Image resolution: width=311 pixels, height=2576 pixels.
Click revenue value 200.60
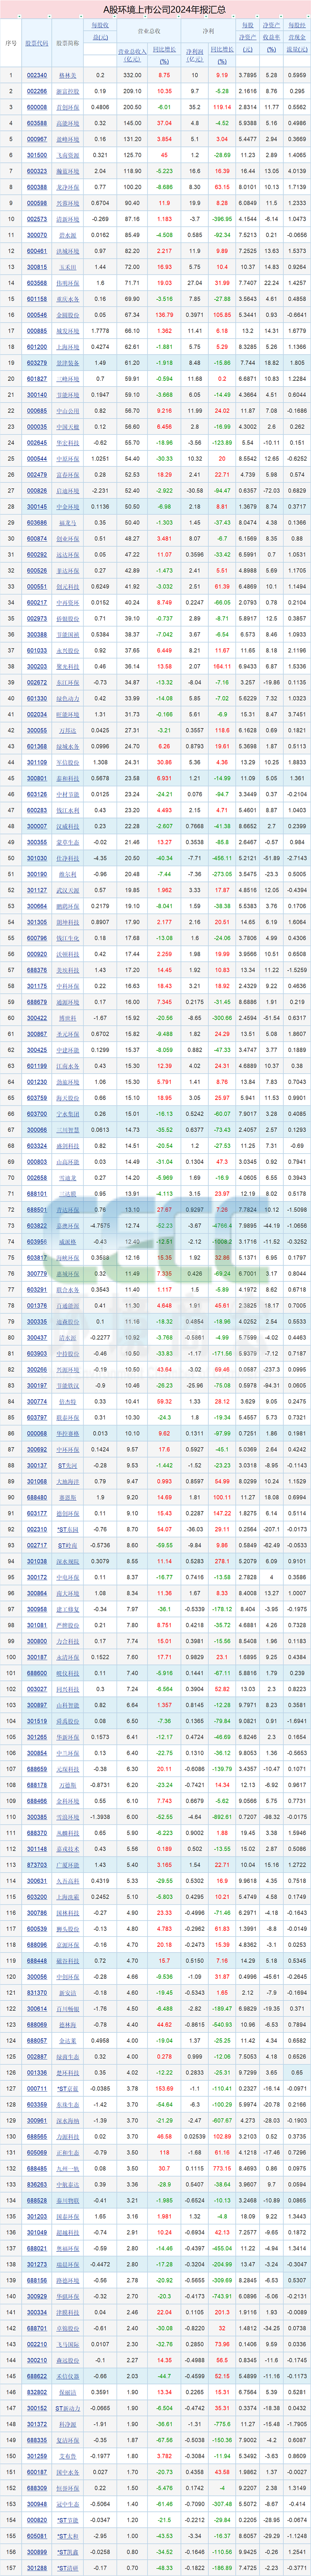(x=133, y=107)
